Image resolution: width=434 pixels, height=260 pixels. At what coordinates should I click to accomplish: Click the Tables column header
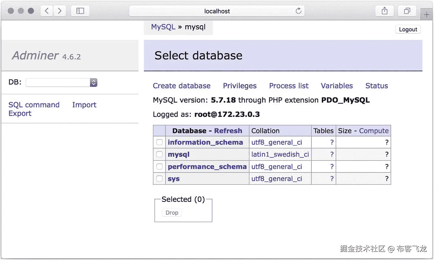pos(323,131)
